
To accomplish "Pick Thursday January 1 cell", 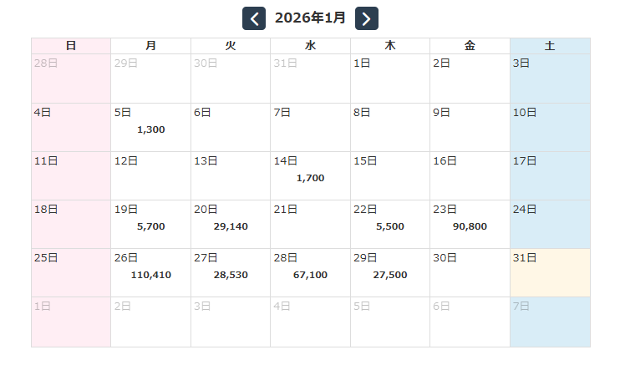I will [x=390, y=79].
